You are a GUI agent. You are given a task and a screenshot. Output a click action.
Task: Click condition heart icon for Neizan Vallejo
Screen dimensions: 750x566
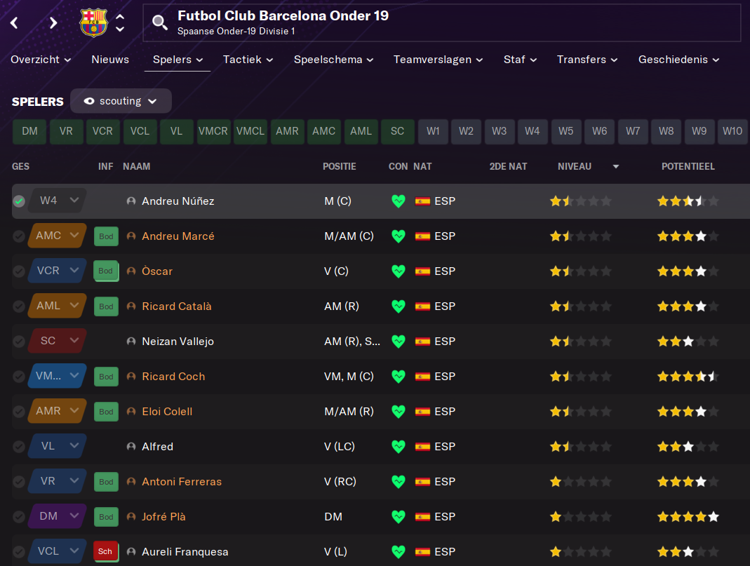399,342
